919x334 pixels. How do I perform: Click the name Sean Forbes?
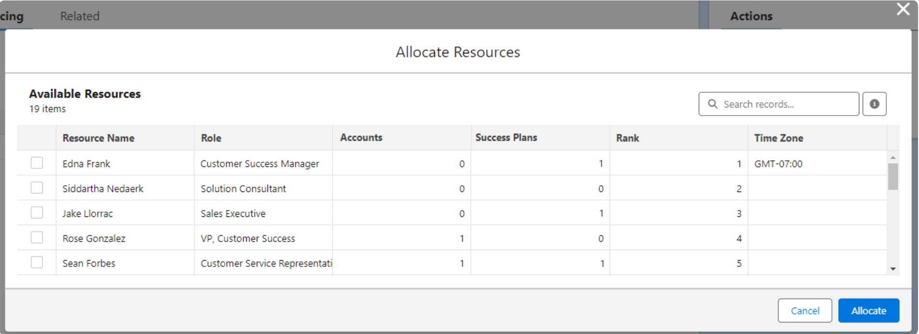[89, 263]
